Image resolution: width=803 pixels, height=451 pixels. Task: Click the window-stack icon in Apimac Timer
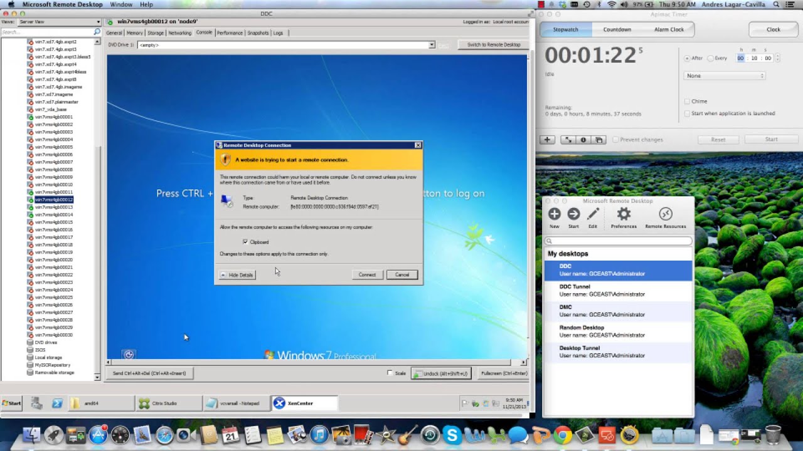coord(598,140)
